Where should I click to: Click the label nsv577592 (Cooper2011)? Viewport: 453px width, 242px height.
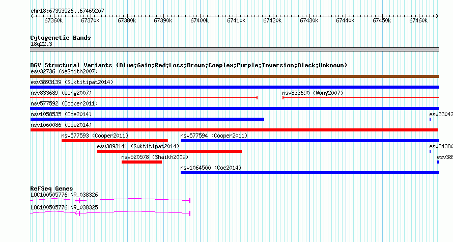(x=65, y=103)
